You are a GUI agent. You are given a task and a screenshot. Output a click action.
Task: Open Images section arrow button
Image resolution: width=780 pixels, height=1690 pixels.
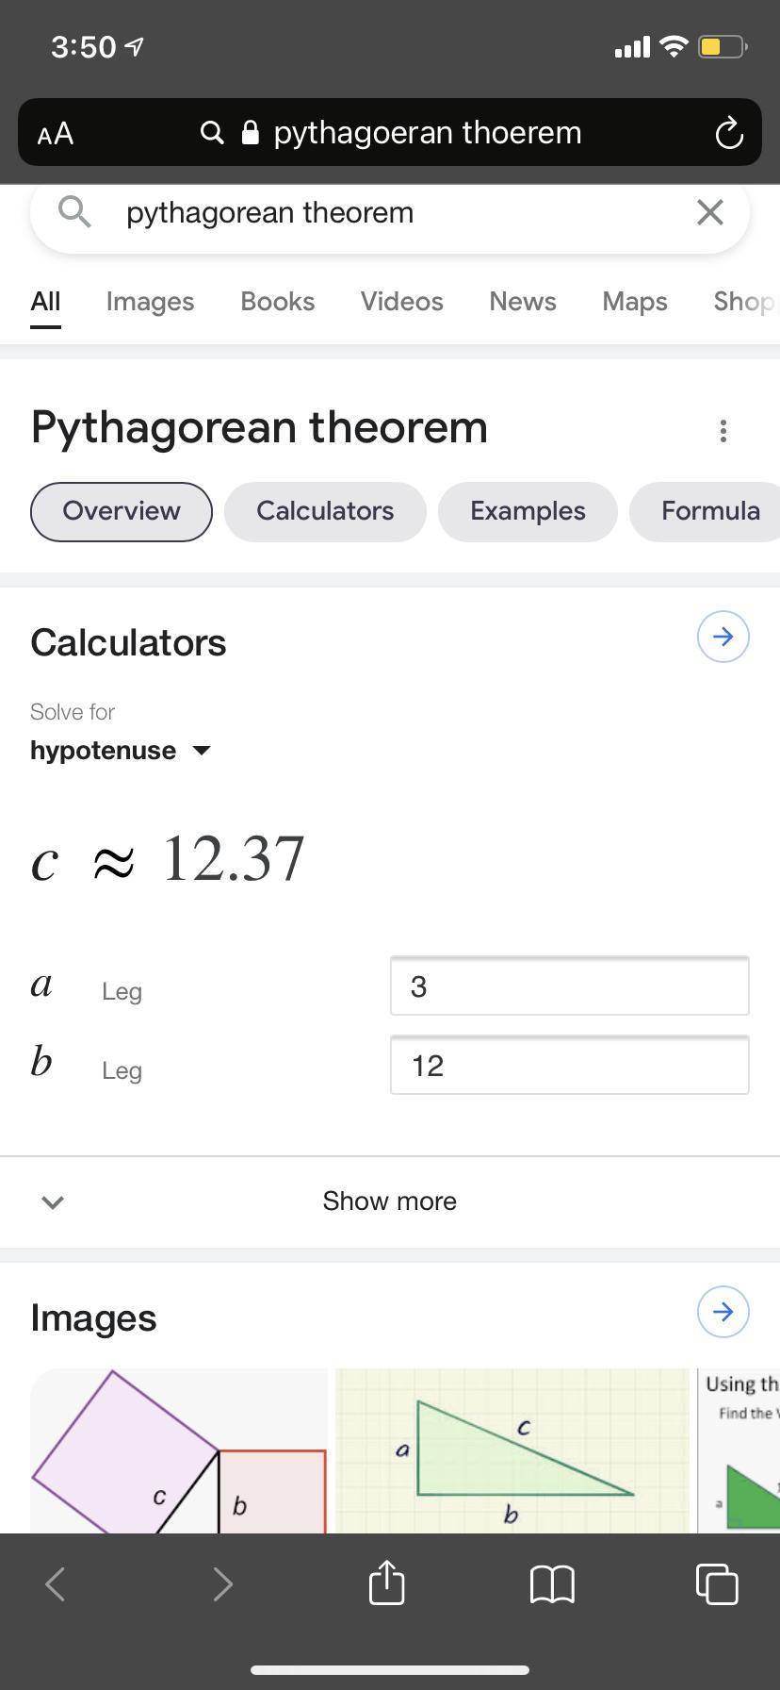[x=723, y=1312]
